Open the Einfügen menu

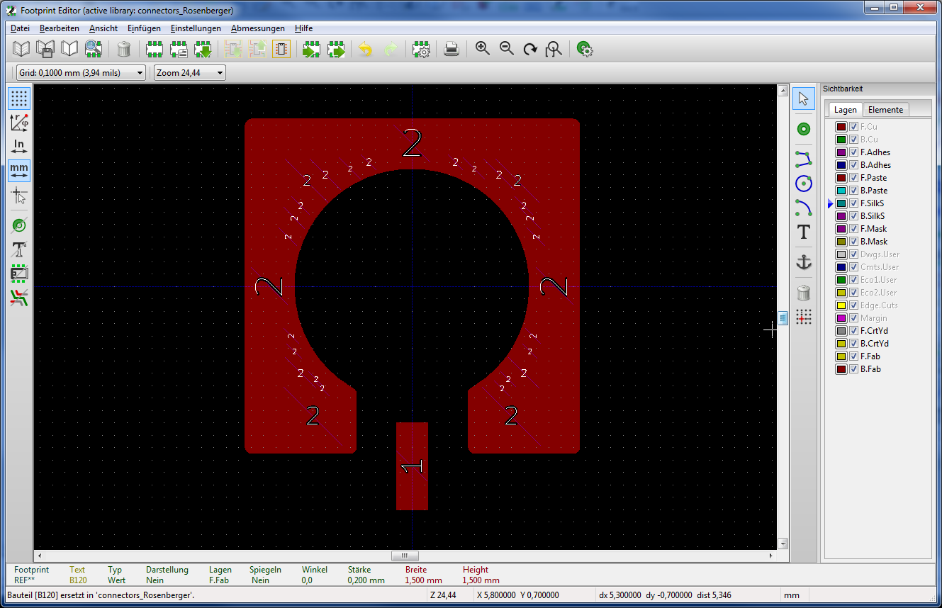(x=144, y=28)
